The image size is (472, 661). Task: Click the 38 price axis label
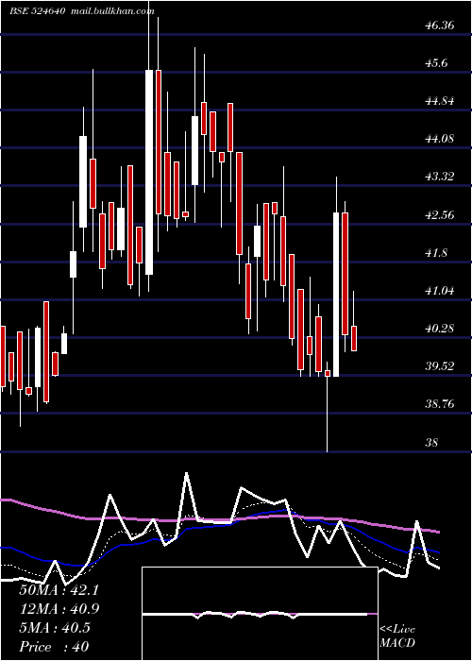click(x=431, y=443)
